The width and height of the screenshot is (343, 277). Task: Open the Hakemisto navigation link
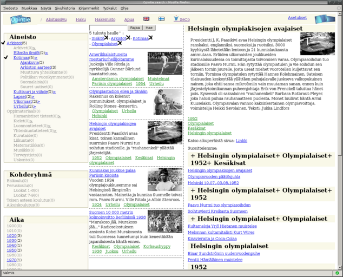[x=105, y=19]
